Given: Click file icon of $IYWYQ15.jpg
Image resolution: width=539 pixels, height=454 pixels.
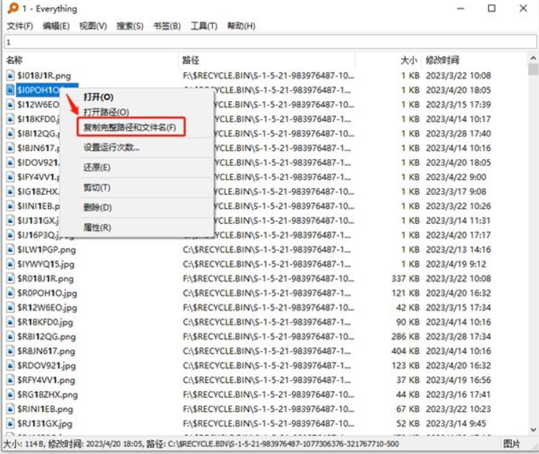Looking at the screenshot, I should click(11, 264).
